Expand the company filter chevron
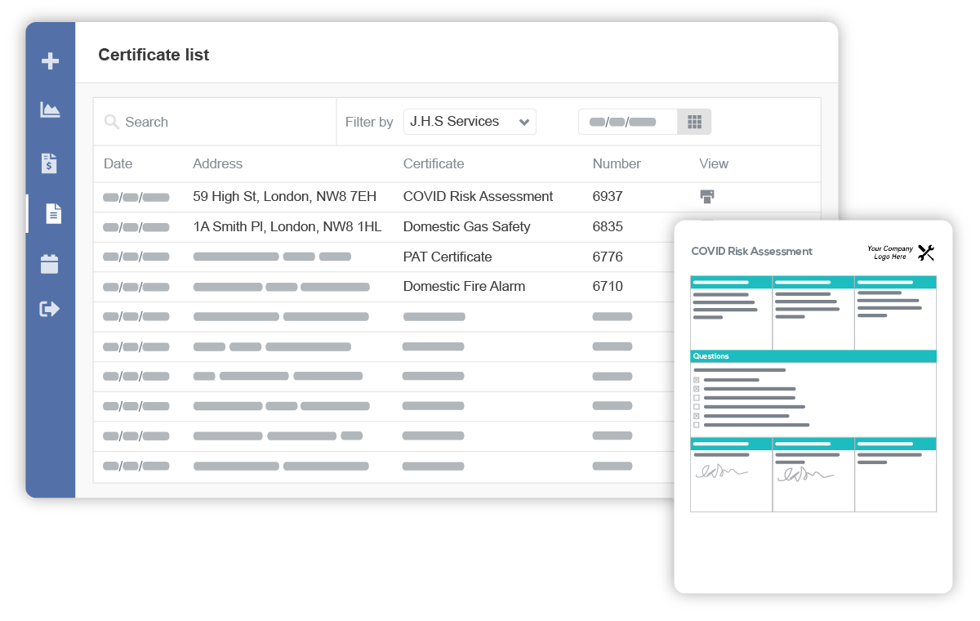The height and width of the screenshot is (621, 980). tap(526, 121)
